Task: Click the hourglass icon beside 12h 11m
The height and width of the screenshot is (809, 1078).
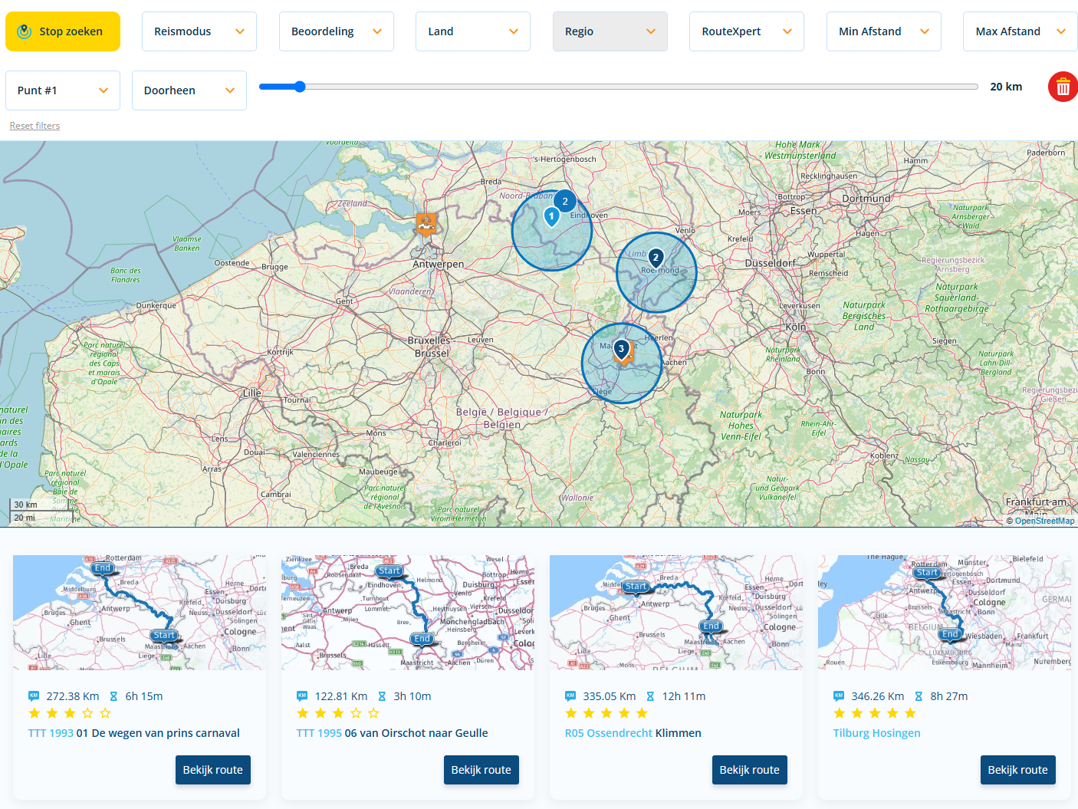Action: click(650, 696)
